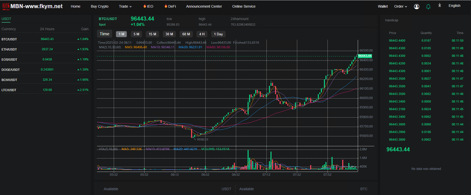471x195 pixels.
Task: Open the user account profile icon
Action: (417, 7)
